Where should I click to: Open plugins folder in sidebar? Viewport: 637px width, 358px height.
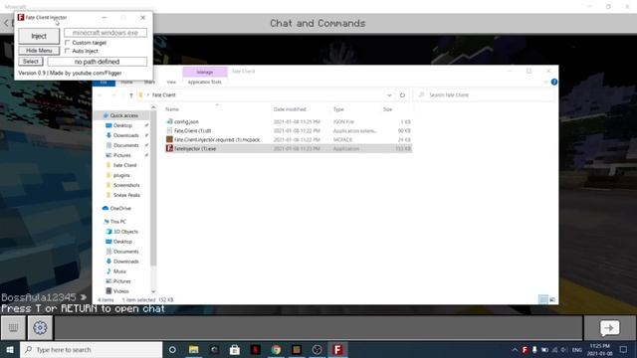point(121,175)
